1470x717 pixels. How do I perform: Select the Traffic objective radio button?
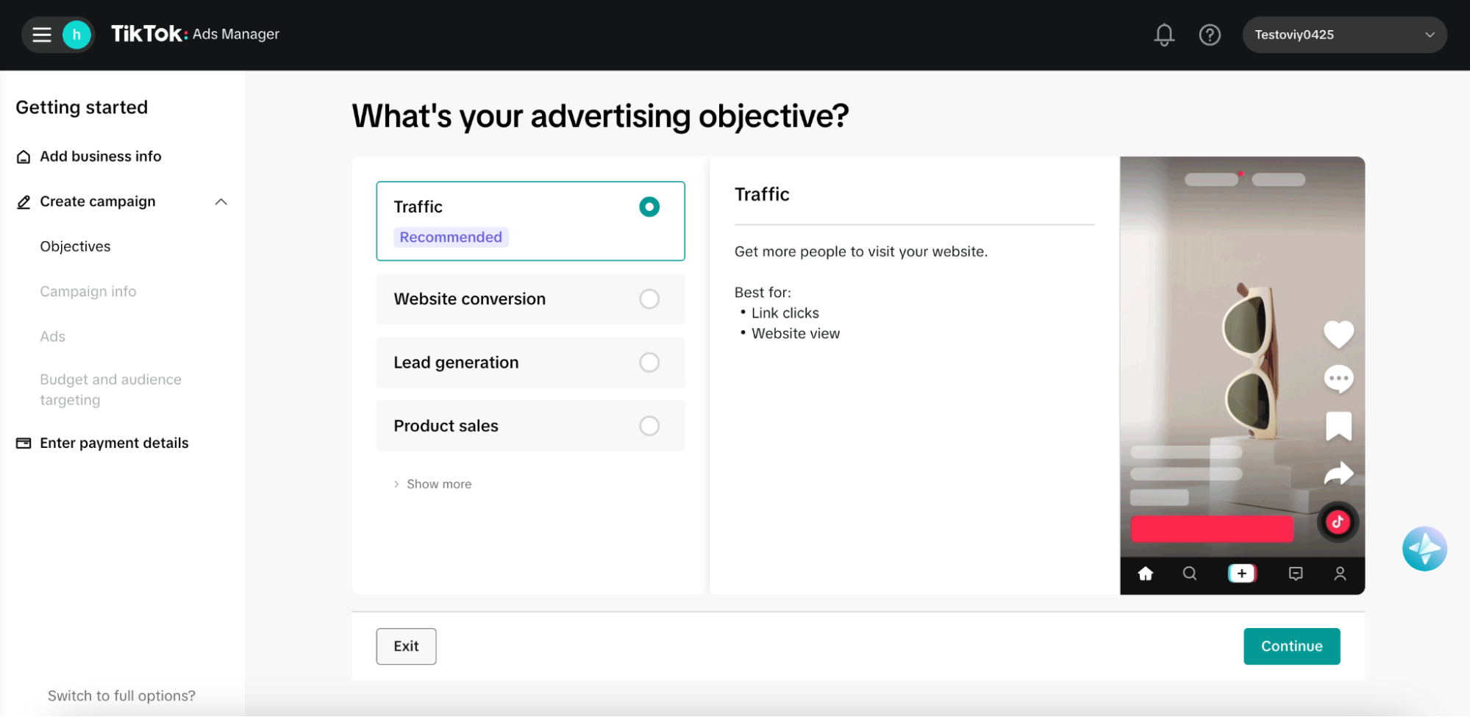click(x=649, y=207)
